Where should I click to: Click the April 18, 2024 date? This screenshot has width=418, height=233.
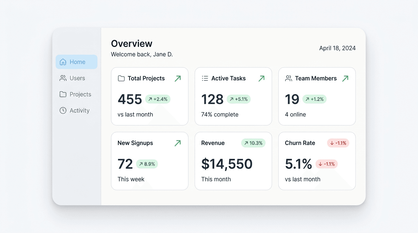[337, 48]
